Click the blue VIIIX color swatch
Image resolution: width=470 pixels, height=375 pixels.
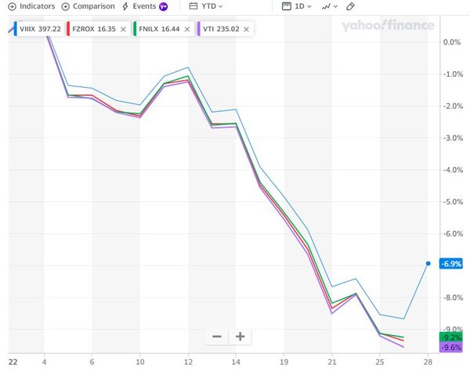16,29
